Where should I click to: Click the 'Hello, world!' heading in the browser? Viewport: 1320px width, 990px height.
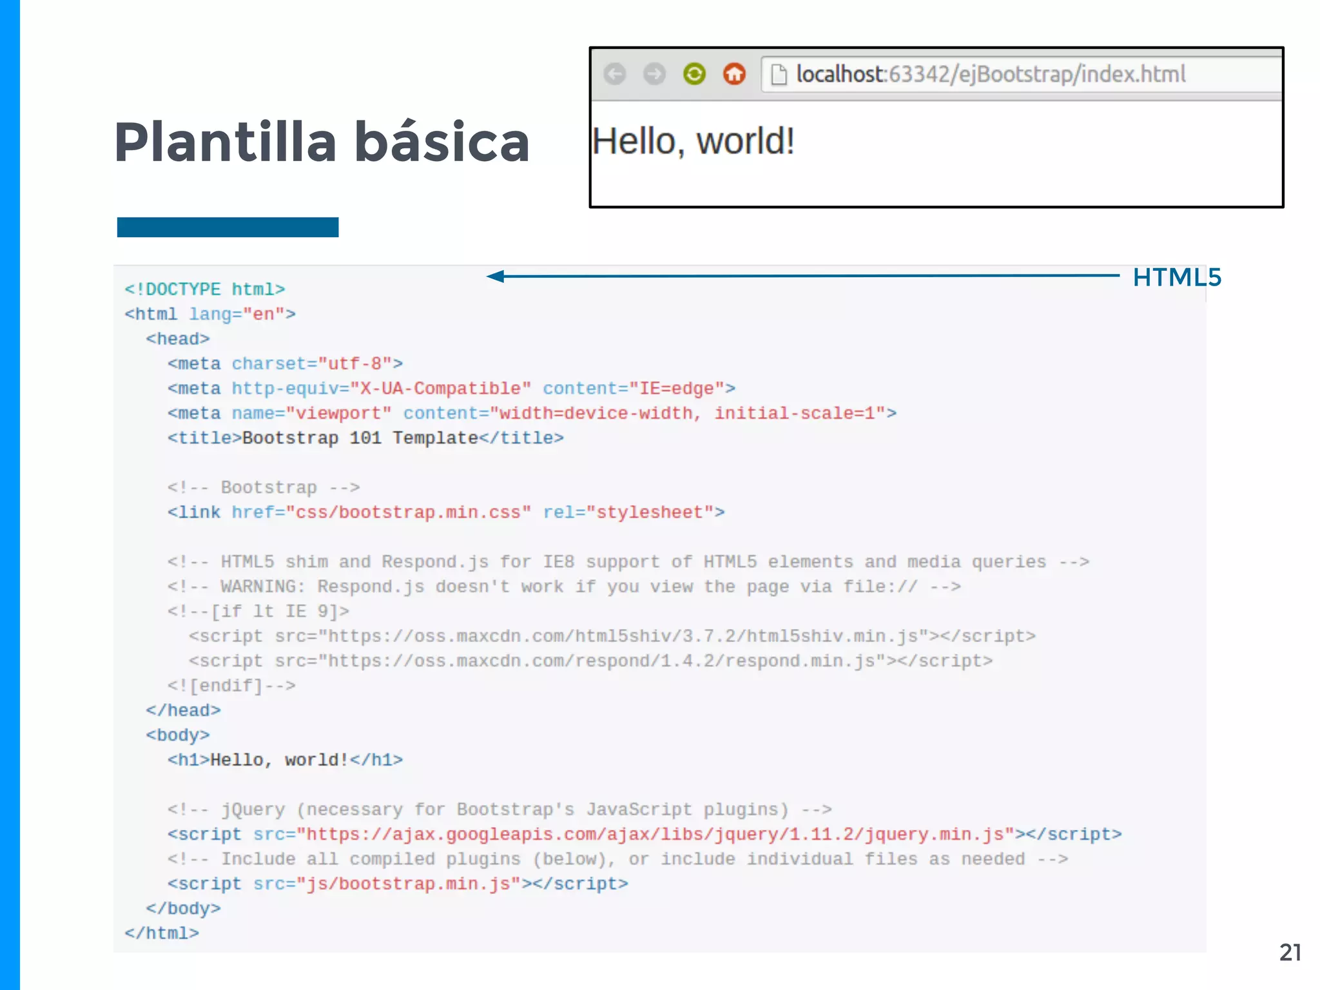click(693, 141)
